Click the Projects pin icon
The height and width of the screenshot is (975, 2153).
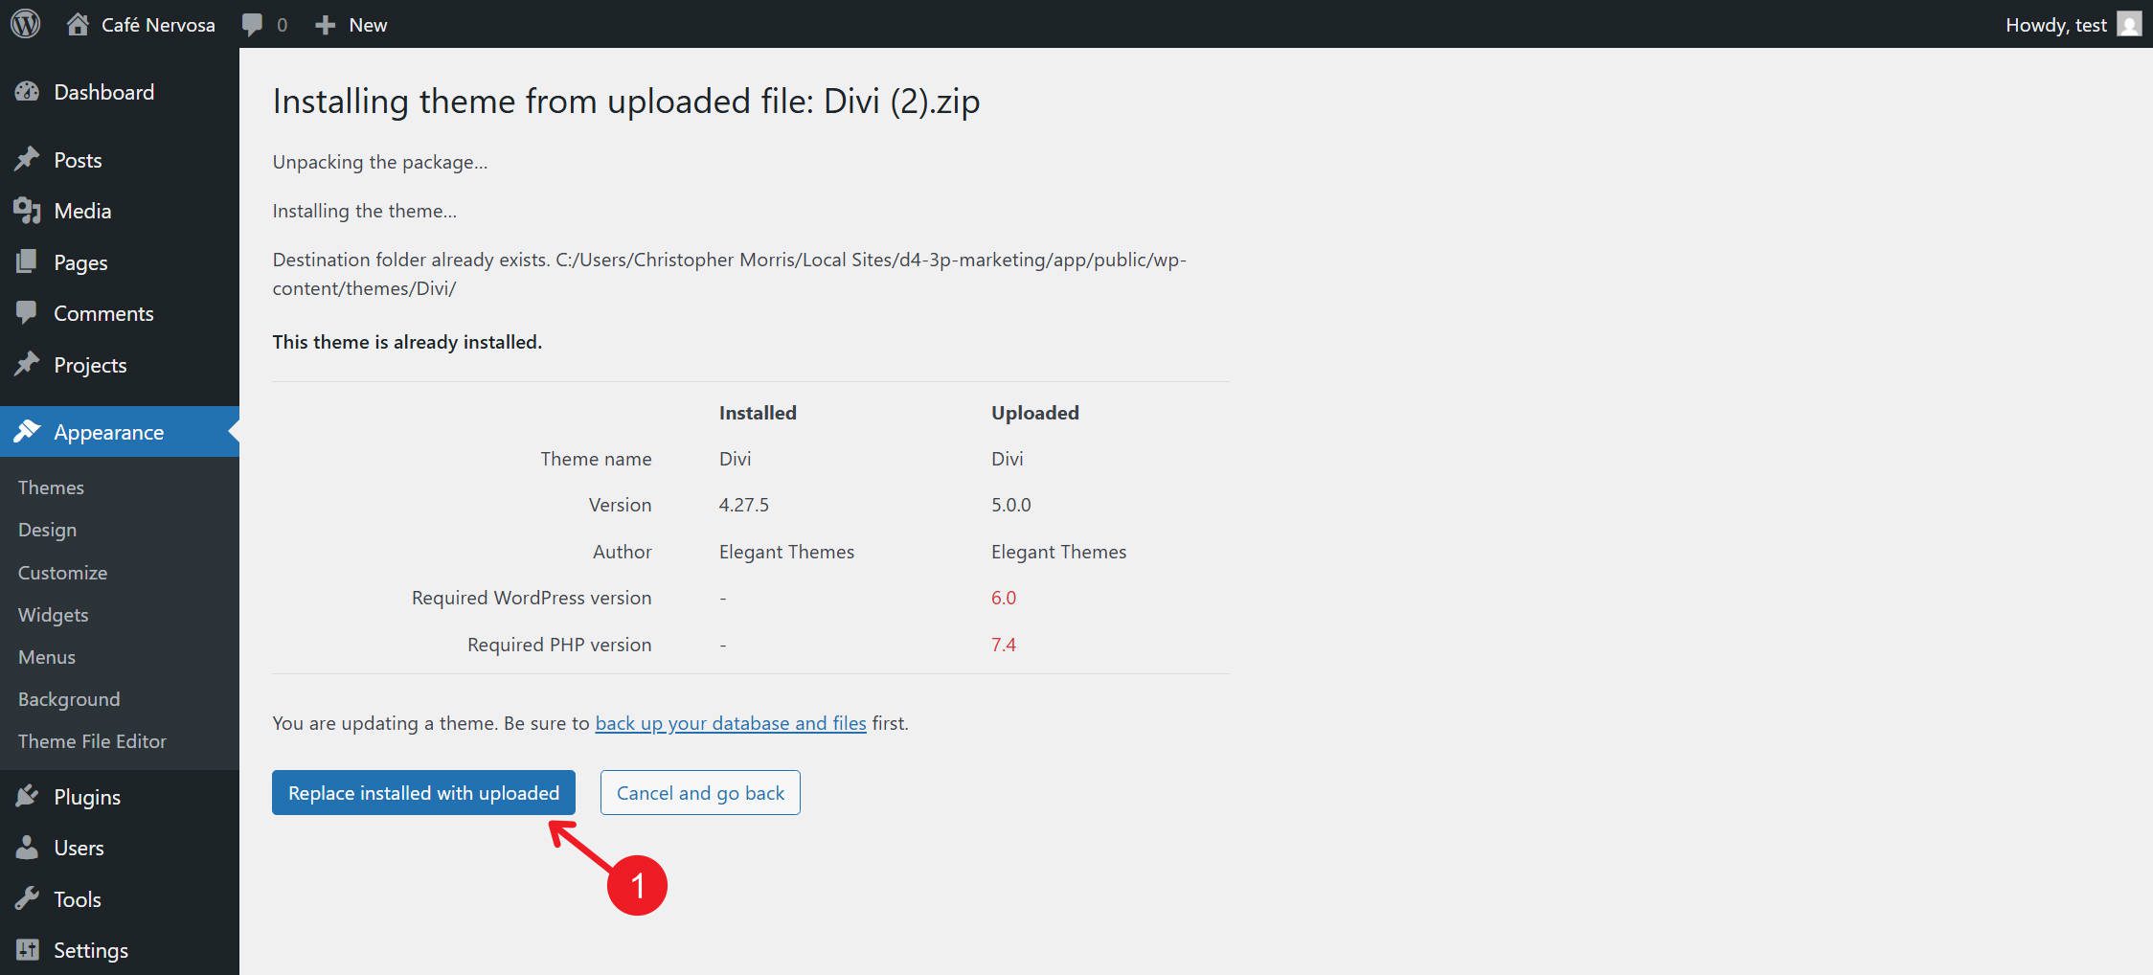coord(28,364)
